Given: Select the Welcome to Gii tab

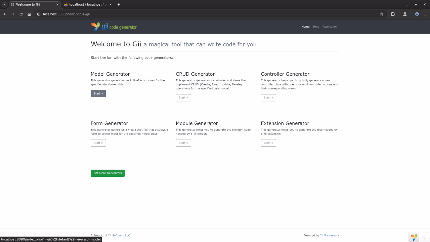Looking at the screenshot, I should tap(35, 4).
